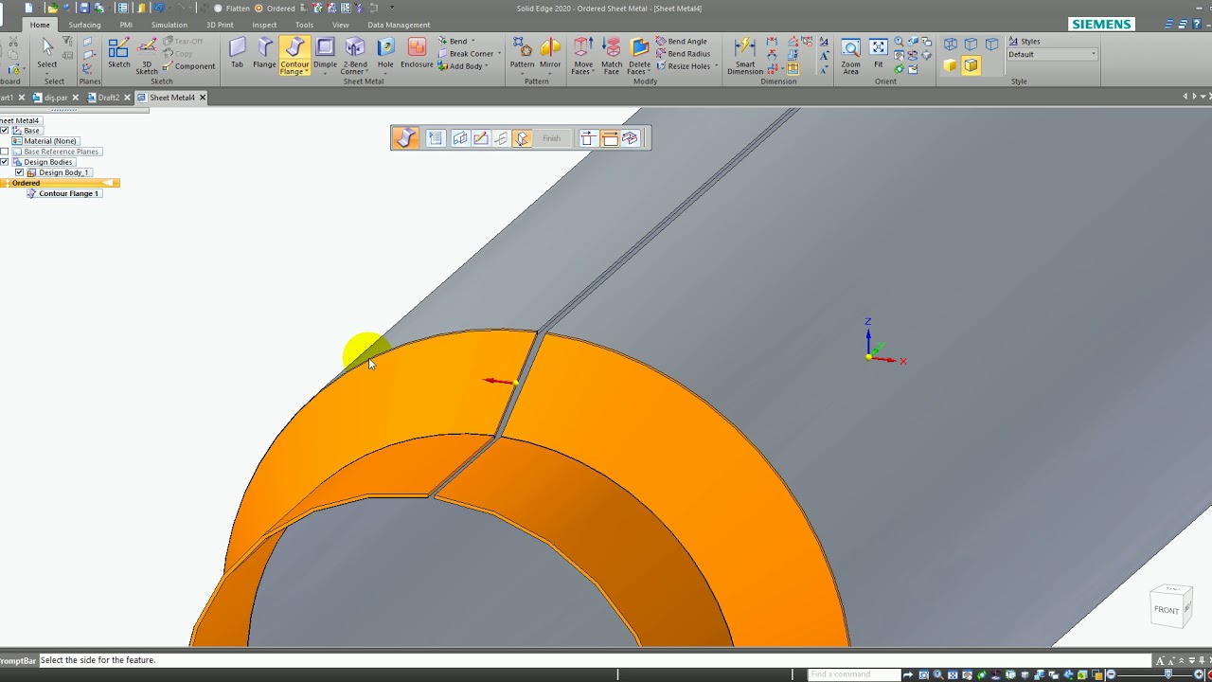Screen dimensions: 1212x682
Task: Select the Flatten radio button
Action: [219, 9]
